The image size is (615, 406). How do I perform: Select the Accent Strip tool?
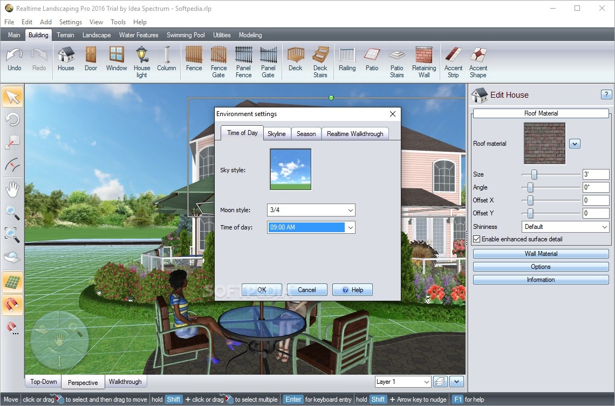(453, 62)
